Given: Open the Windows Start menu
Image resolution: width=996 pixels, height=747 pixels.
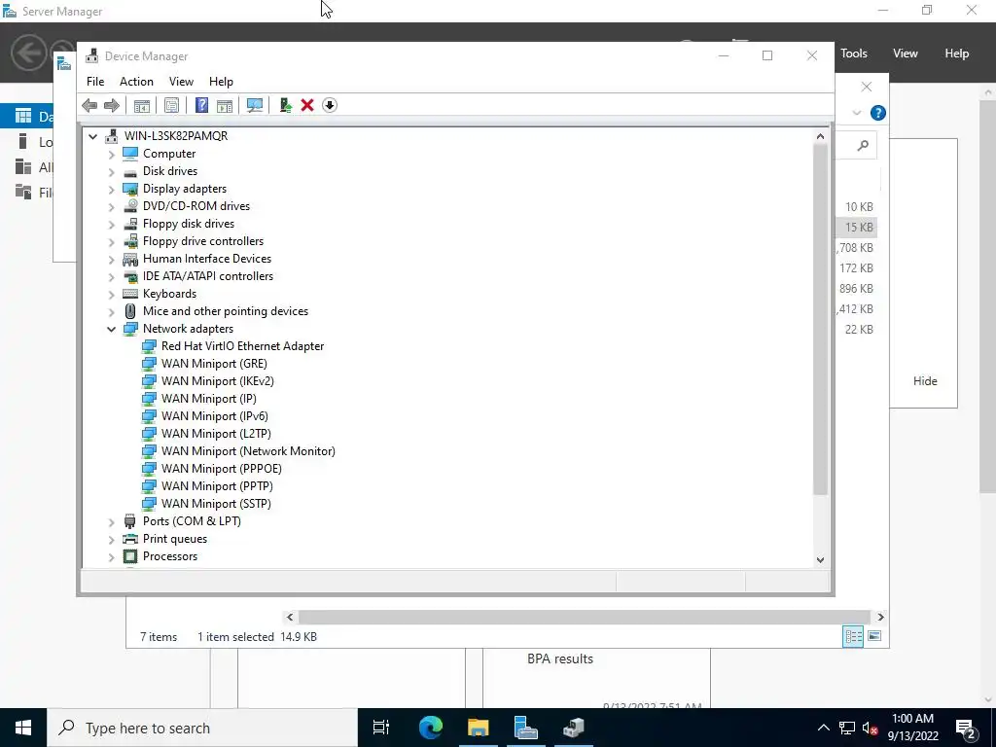Looking at the screenshot, I should pos(23,728).
